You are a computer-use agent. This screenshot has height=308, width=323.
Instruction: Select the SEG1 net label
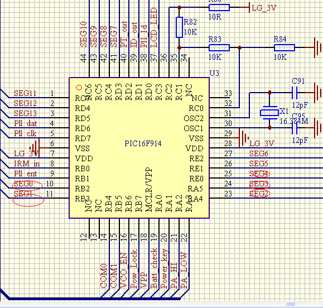click(x=23, y=194)
